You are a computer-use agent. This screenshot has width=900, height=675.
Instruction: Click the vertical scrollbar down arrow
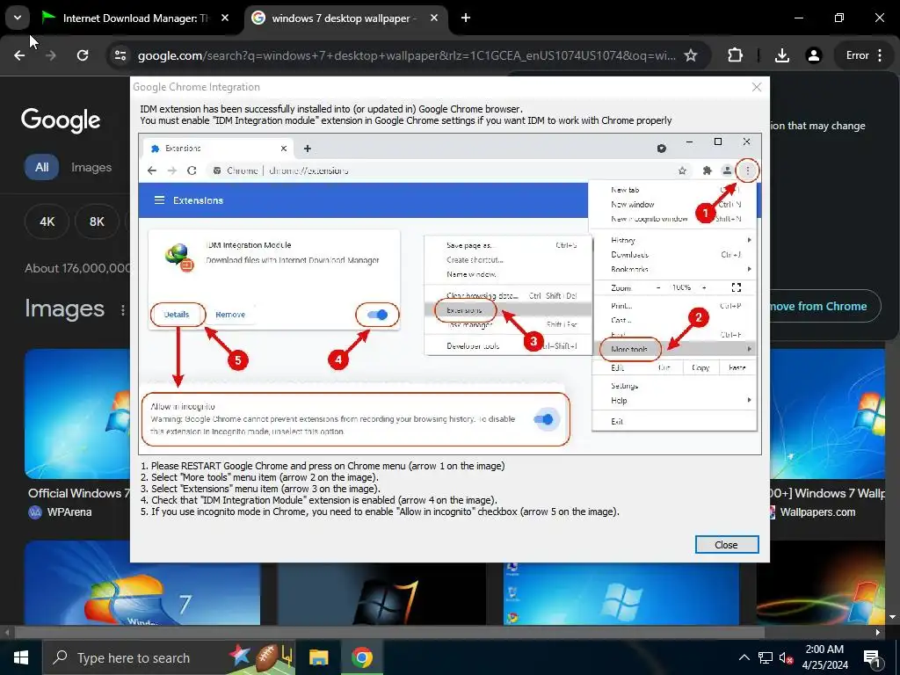893,616
